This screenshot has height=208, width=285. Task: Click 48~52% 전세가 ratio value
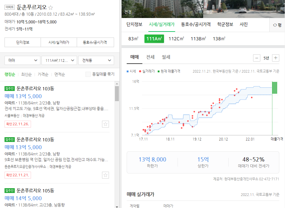coord(253,160)
